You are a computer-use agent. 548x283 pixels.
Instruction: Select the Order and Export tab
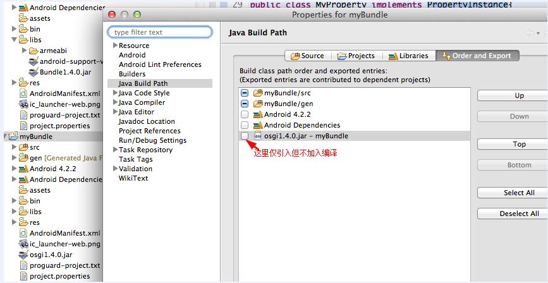point(477,56)
